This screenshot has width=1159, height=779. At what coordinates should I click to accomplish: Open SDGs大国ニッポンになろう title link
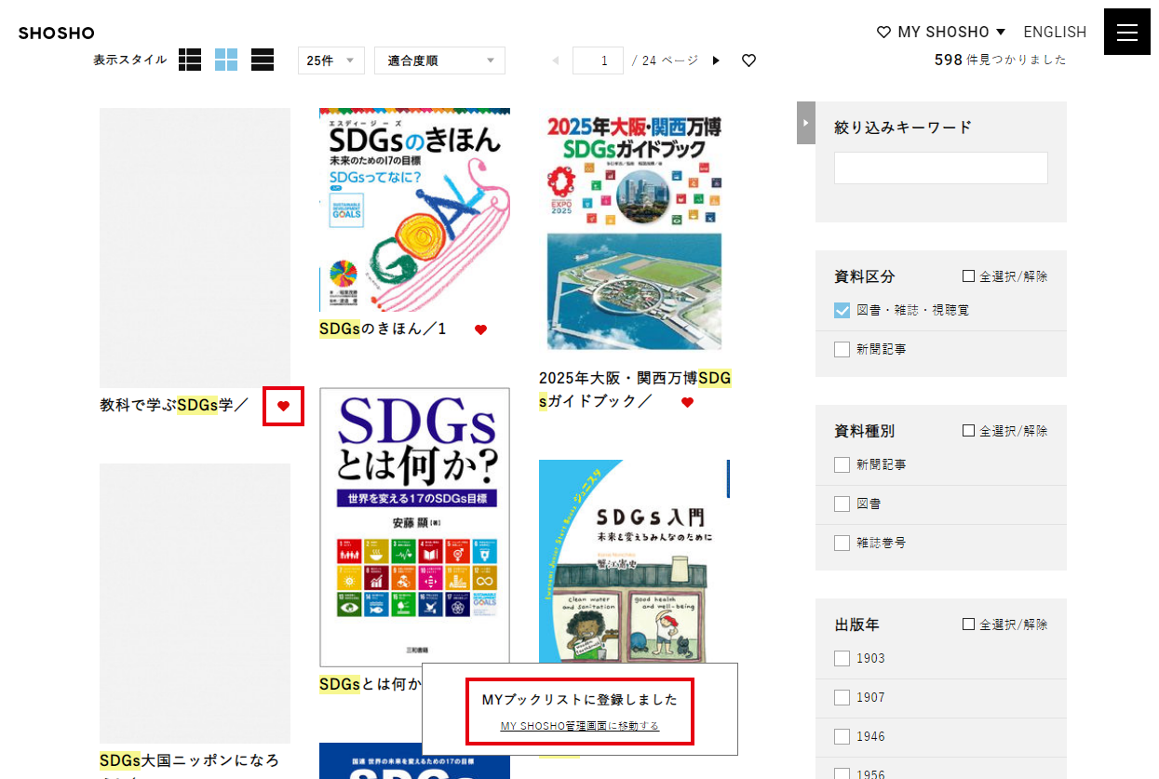pyautogui.click(x=190, y=760)
